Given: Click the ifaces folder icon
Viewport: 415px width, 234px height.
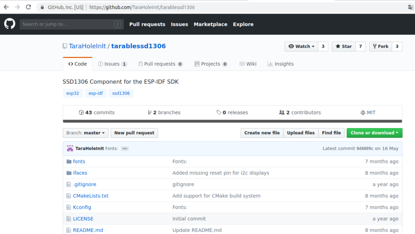Looking at the screenshot, I should click(69, 173).
